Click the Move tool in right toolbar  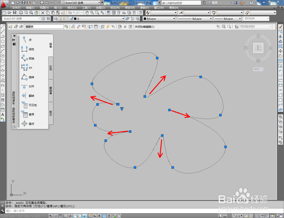pos(280,51)
